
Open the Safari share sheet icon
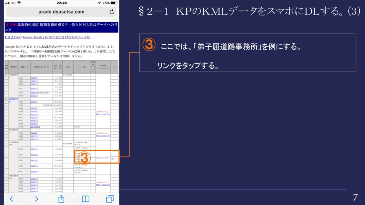click(x=61, y=198)
